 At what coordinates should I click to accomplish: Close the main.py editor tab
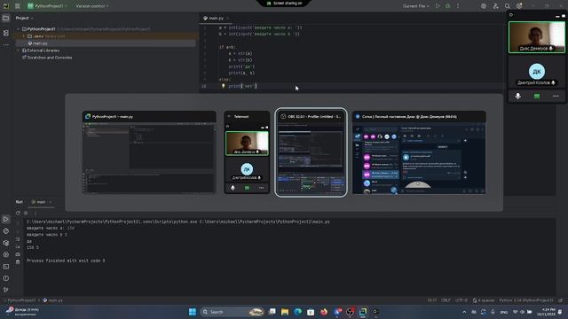228,18
